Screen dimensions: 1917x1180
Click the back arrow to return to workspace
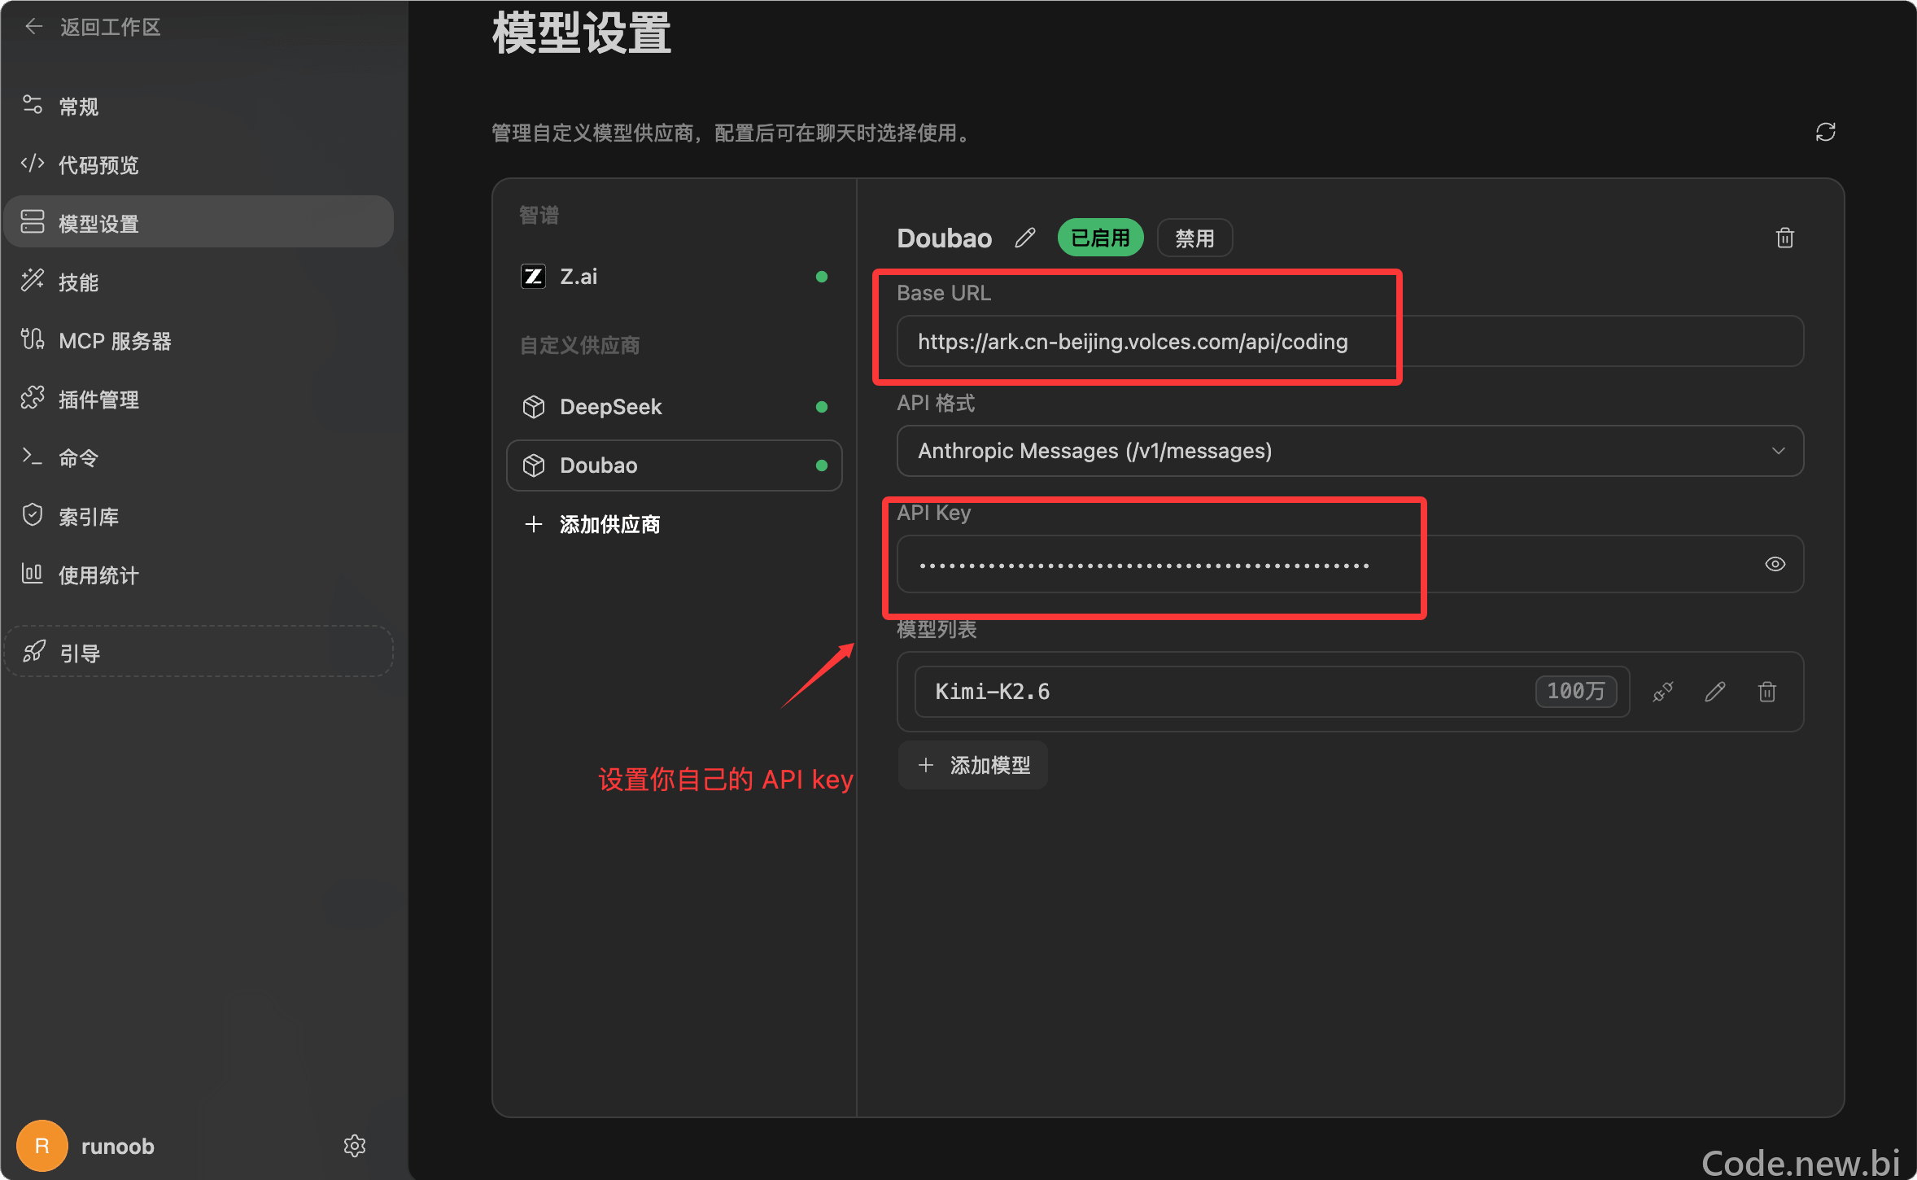pos(33,27)
